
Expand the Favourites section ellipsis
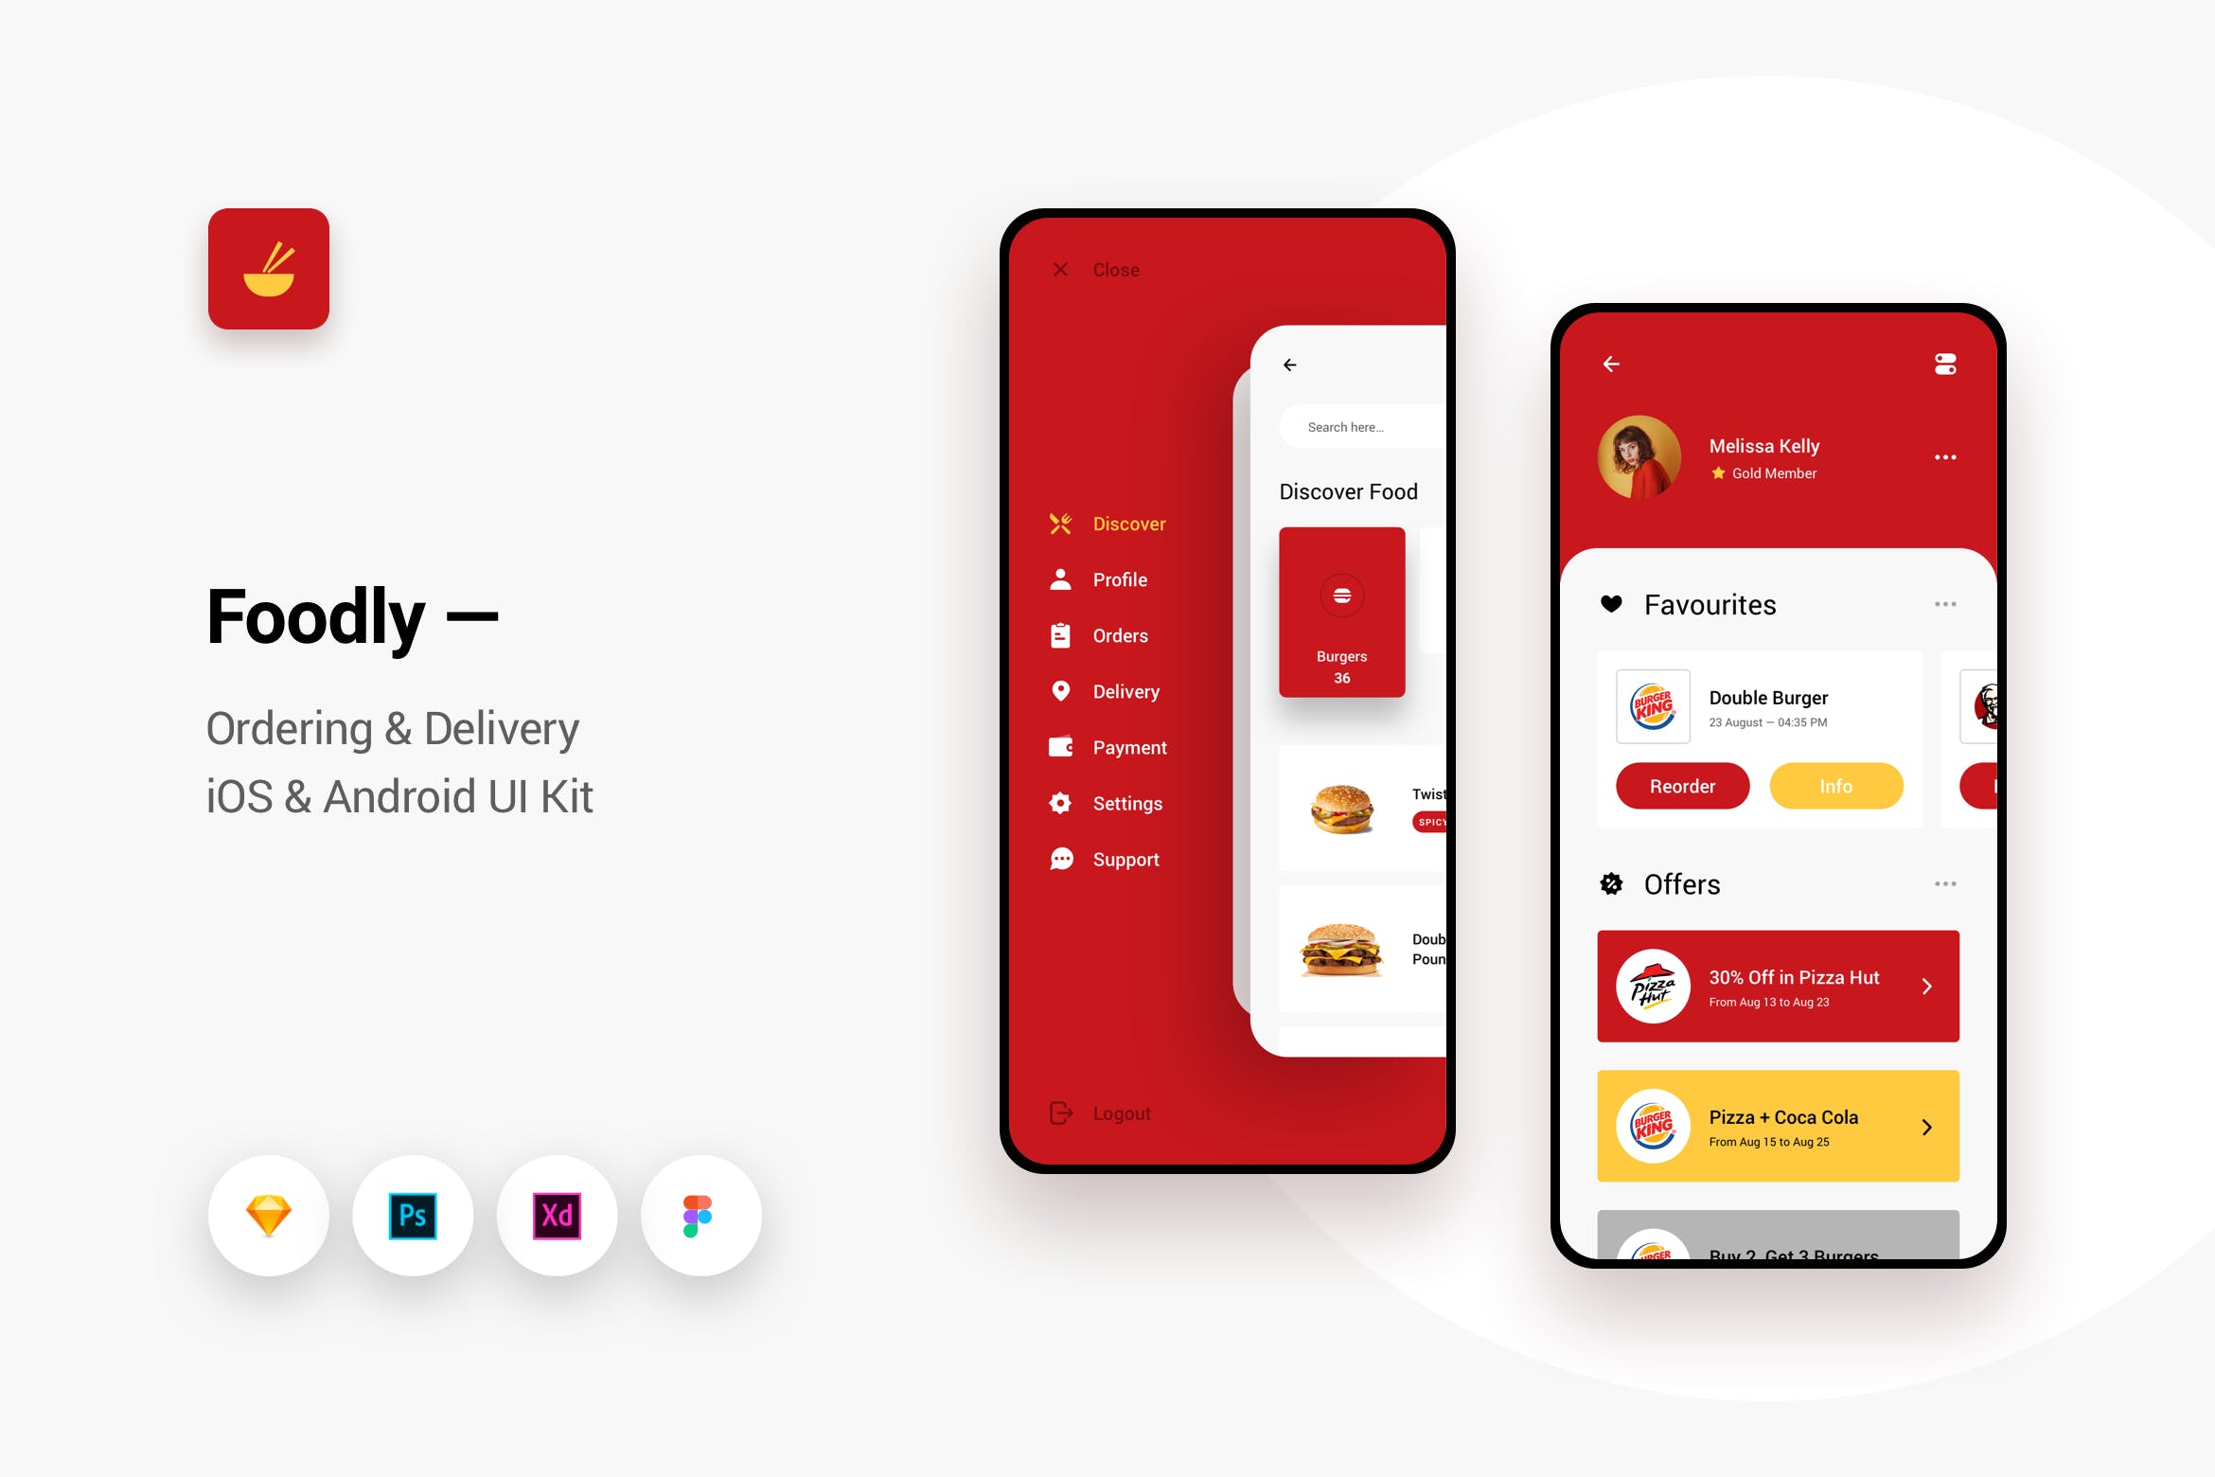(1946, 600)
